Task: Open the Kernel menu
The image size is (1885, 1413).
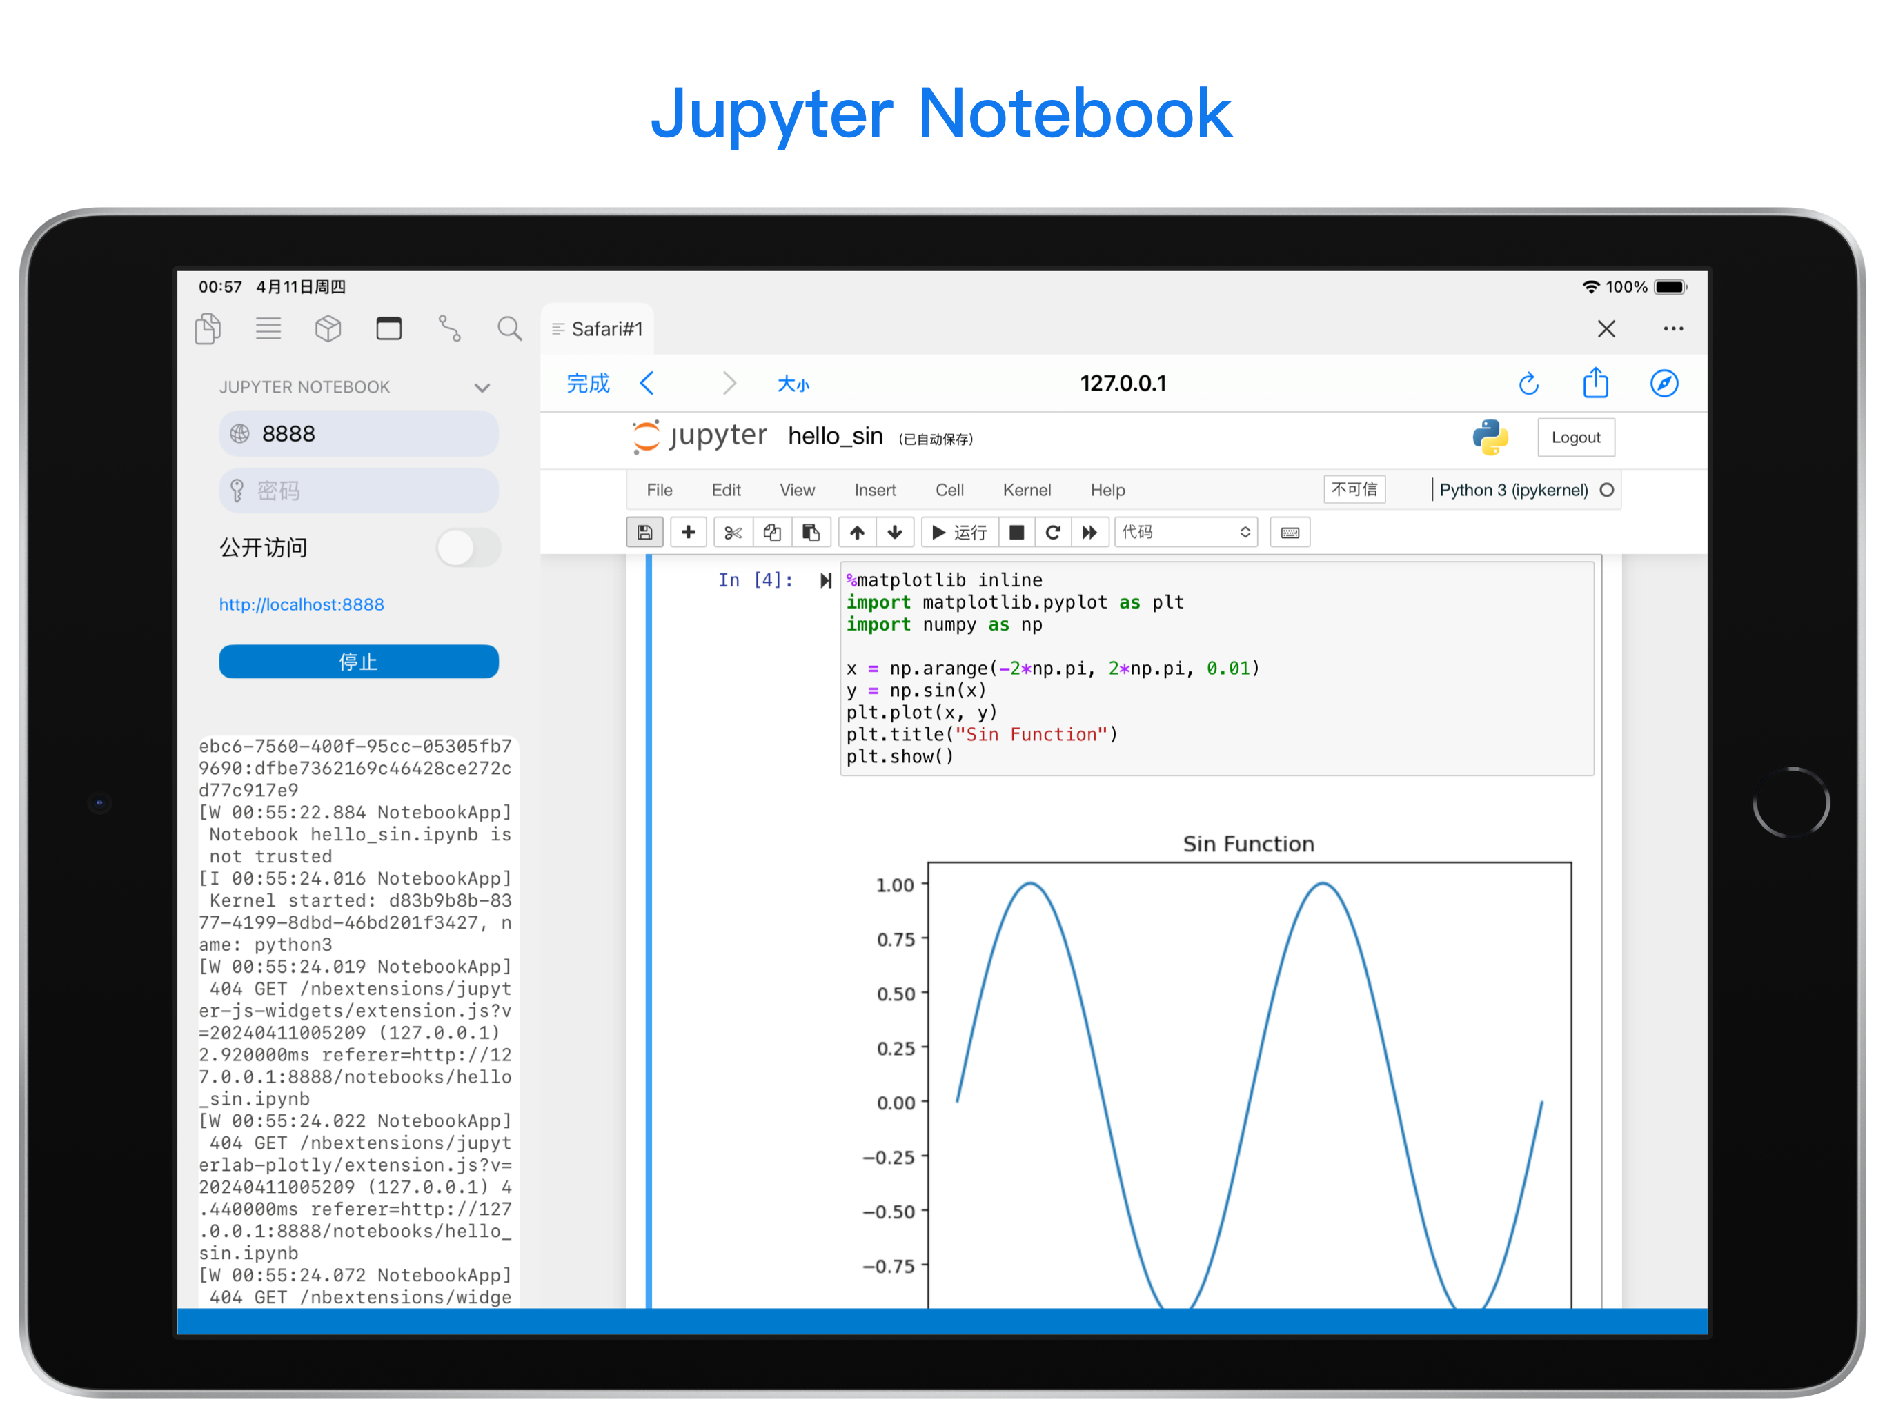Action: 1026,490
